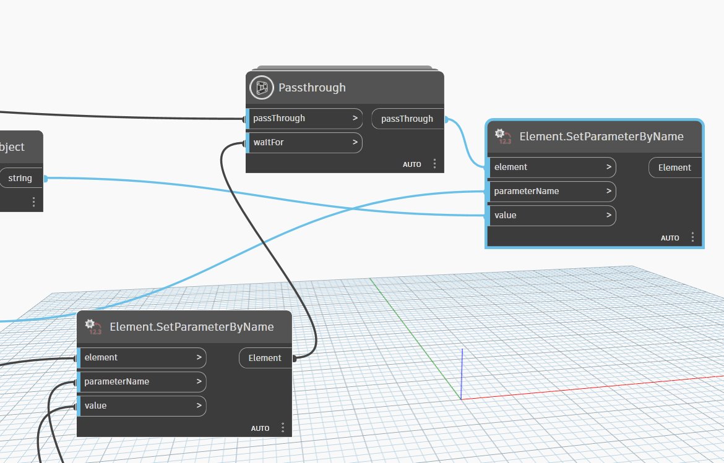
Task: Expand the element port chevron on the lower node
Action: point(199,357)
